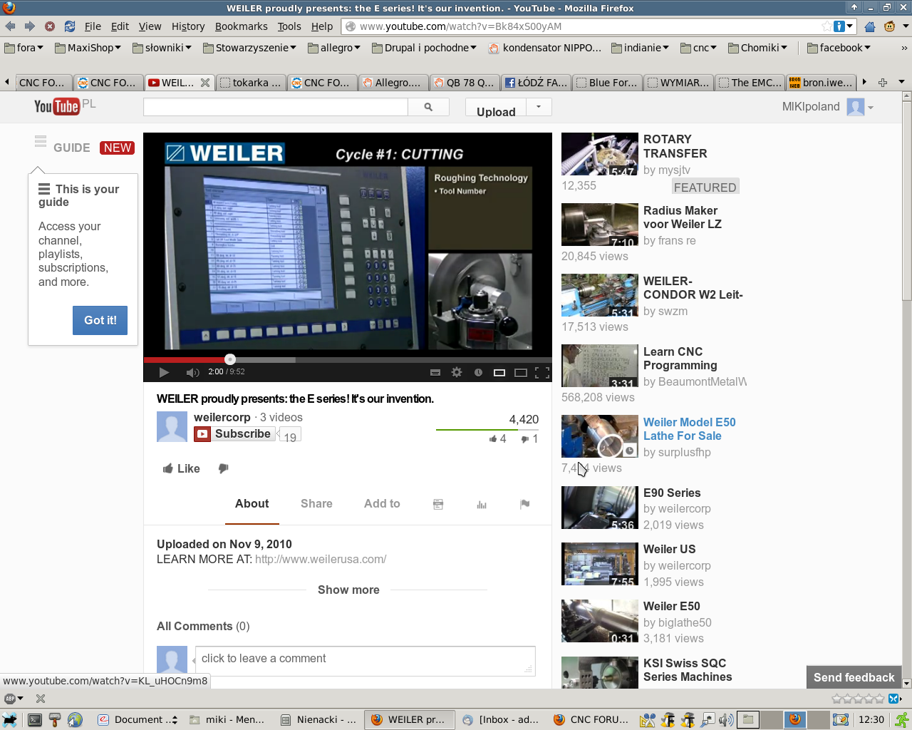Open Drupal i pochodne bookmarks folder
The image size is (912, 730).
425,48
